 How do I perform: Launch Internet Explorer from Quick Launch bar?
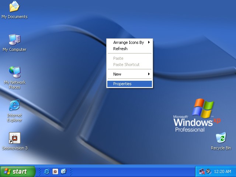coord(47,171)
